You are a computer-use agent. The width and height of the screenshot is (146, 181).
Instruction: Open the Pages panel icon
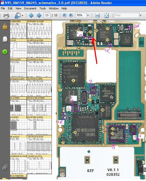click(5, 39)
